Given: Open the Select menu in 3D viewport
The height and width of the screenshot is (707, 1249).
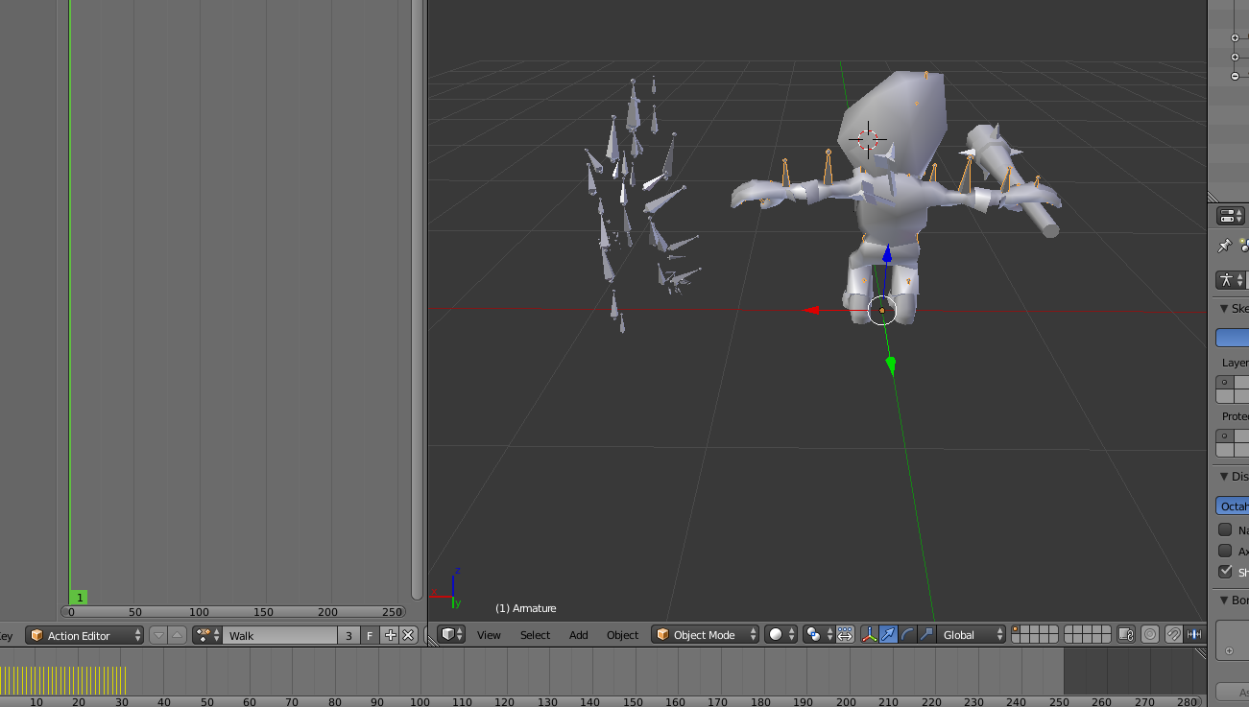Looking at the screenshot, I should click(x=535, y=635).
